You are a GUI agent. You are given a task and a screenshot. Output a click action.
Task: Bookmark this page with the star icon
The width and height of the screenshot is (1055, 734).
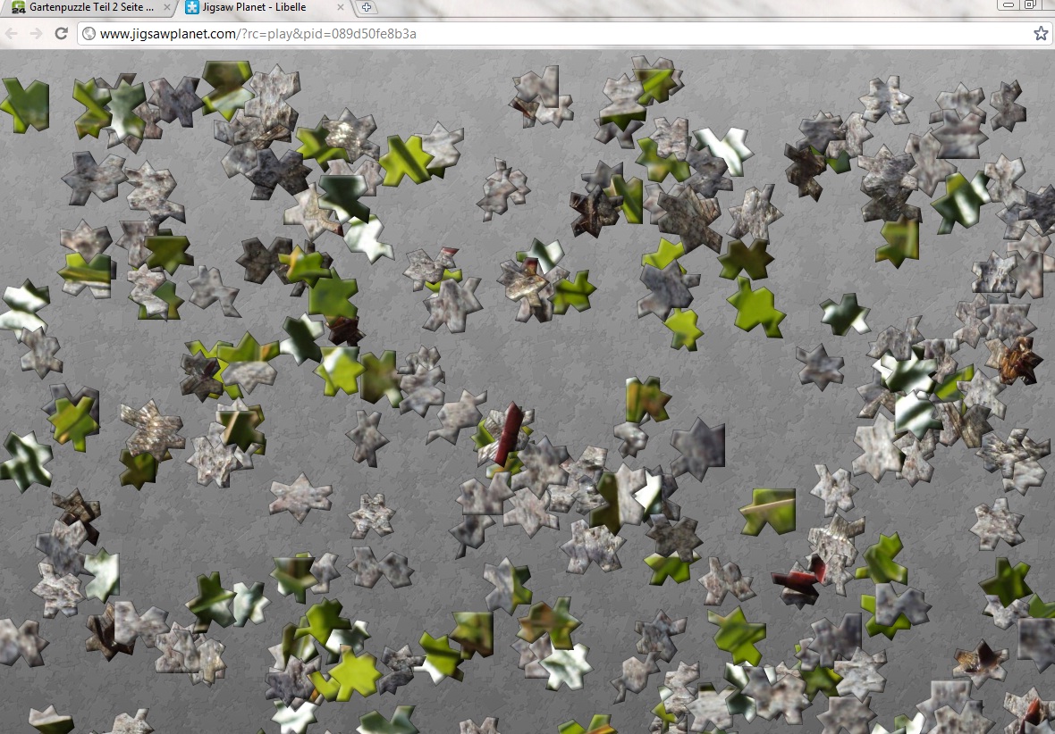[x=1040, y=34]
